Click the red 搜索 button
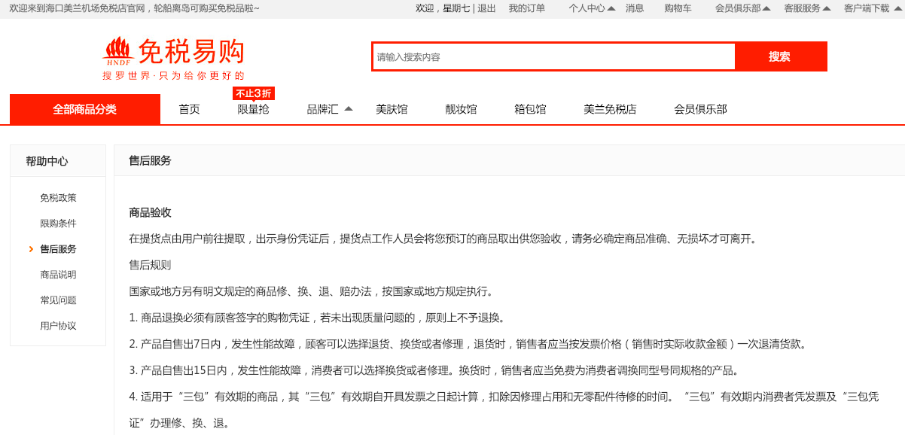905x435 pixels. [780, 56]
